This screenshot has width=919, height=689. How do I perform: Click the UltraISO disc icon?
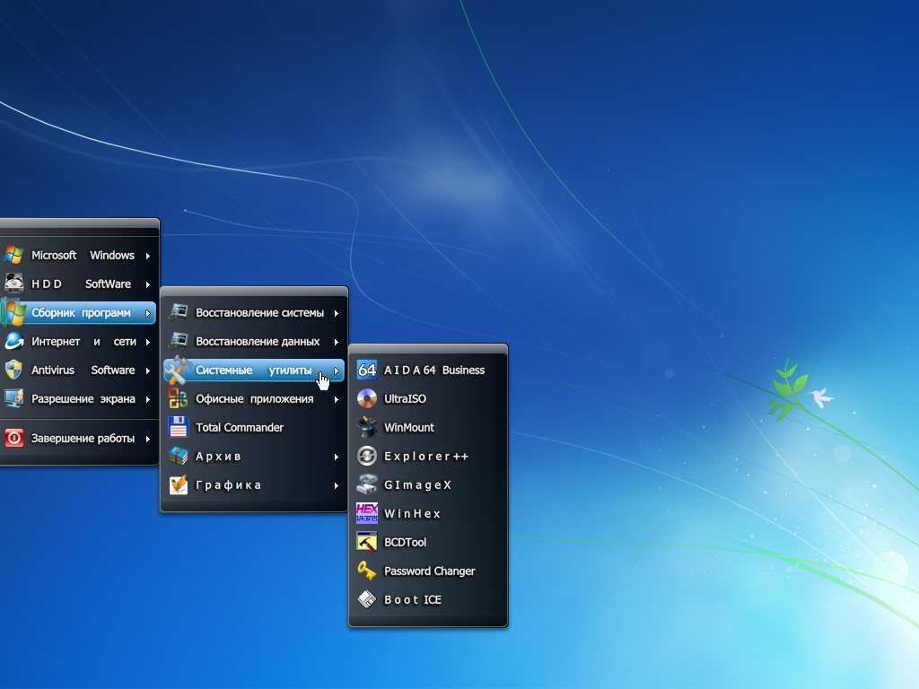click(x=367, y=398)
